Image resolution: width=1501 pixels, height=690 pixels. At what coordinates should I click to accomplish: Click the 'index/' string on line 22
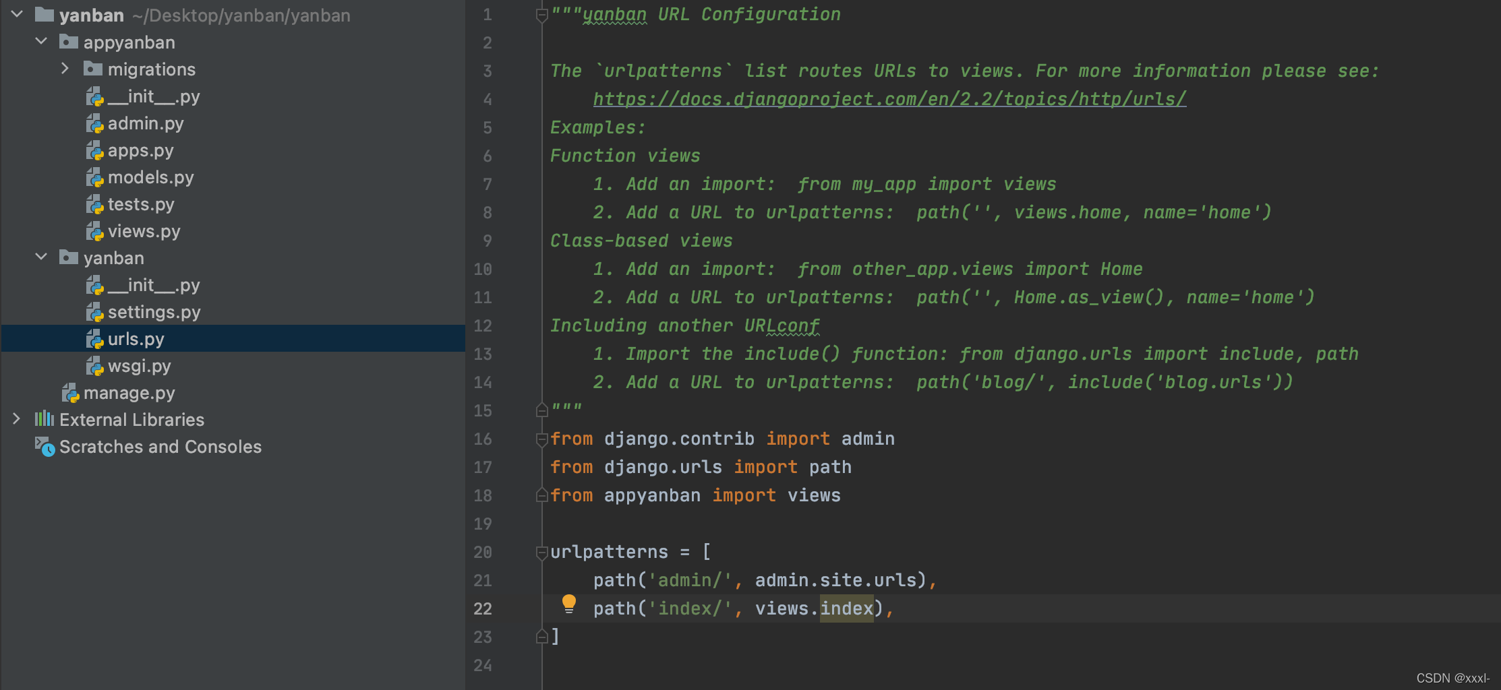click(x=690, y=608)
